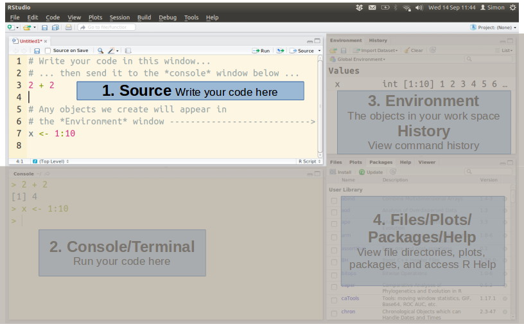Open the Viewer tab
Image resolution: width=524 pixels, height=324 pixels.
point(427,162)
